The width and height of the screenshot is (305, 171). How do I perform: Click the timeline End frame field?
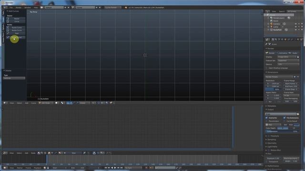78,168
